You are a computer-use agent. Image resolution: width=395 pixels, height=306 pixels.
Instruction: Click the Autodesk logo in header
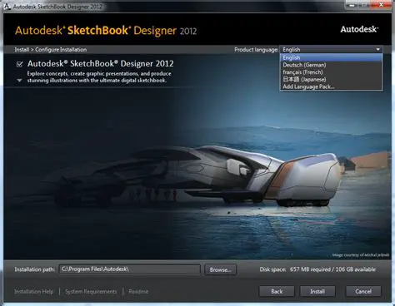(359, 29)
